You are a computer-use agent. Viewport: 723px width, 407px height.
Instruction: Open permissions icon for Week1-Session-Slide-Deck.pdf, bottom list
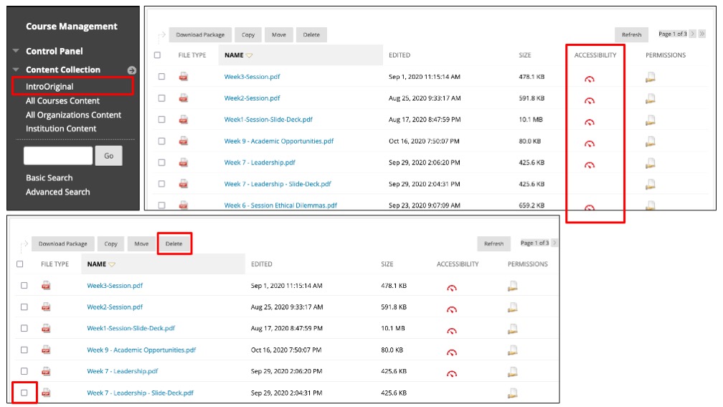point(513,329)
